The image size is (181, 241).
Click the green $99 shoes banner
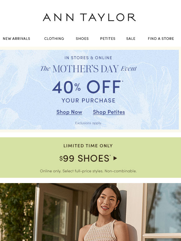click(x=90, y=158)
